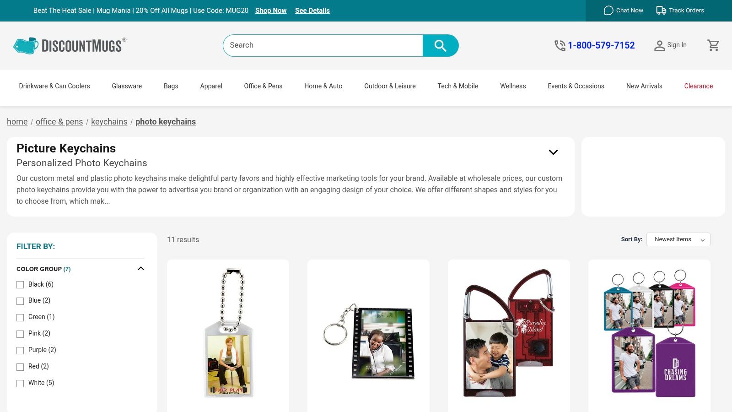Select the Clearance menu item

tap(698, 86)
